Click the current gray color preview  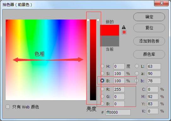pos(110,41)
